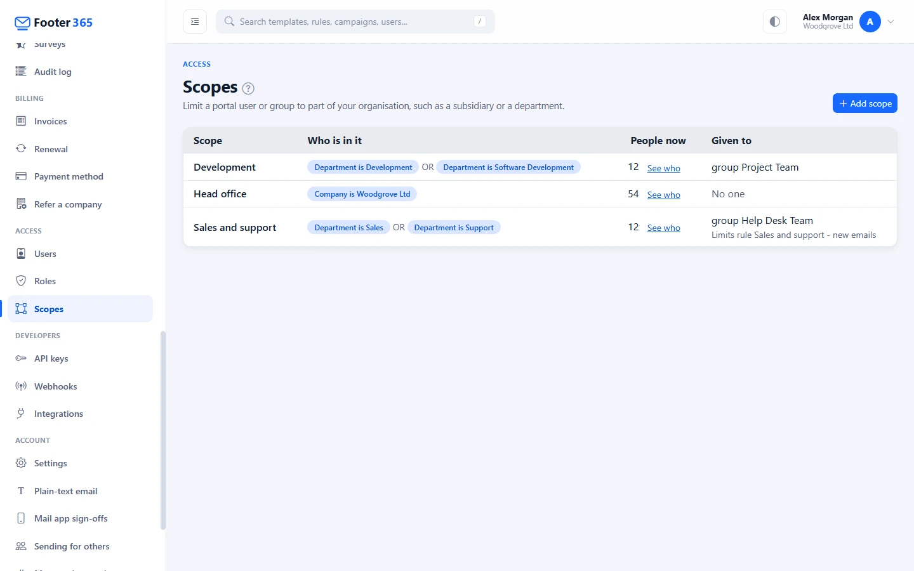Click See who for the Head office scope
Viewport: 914px width, 571px height.
[663, 195]
